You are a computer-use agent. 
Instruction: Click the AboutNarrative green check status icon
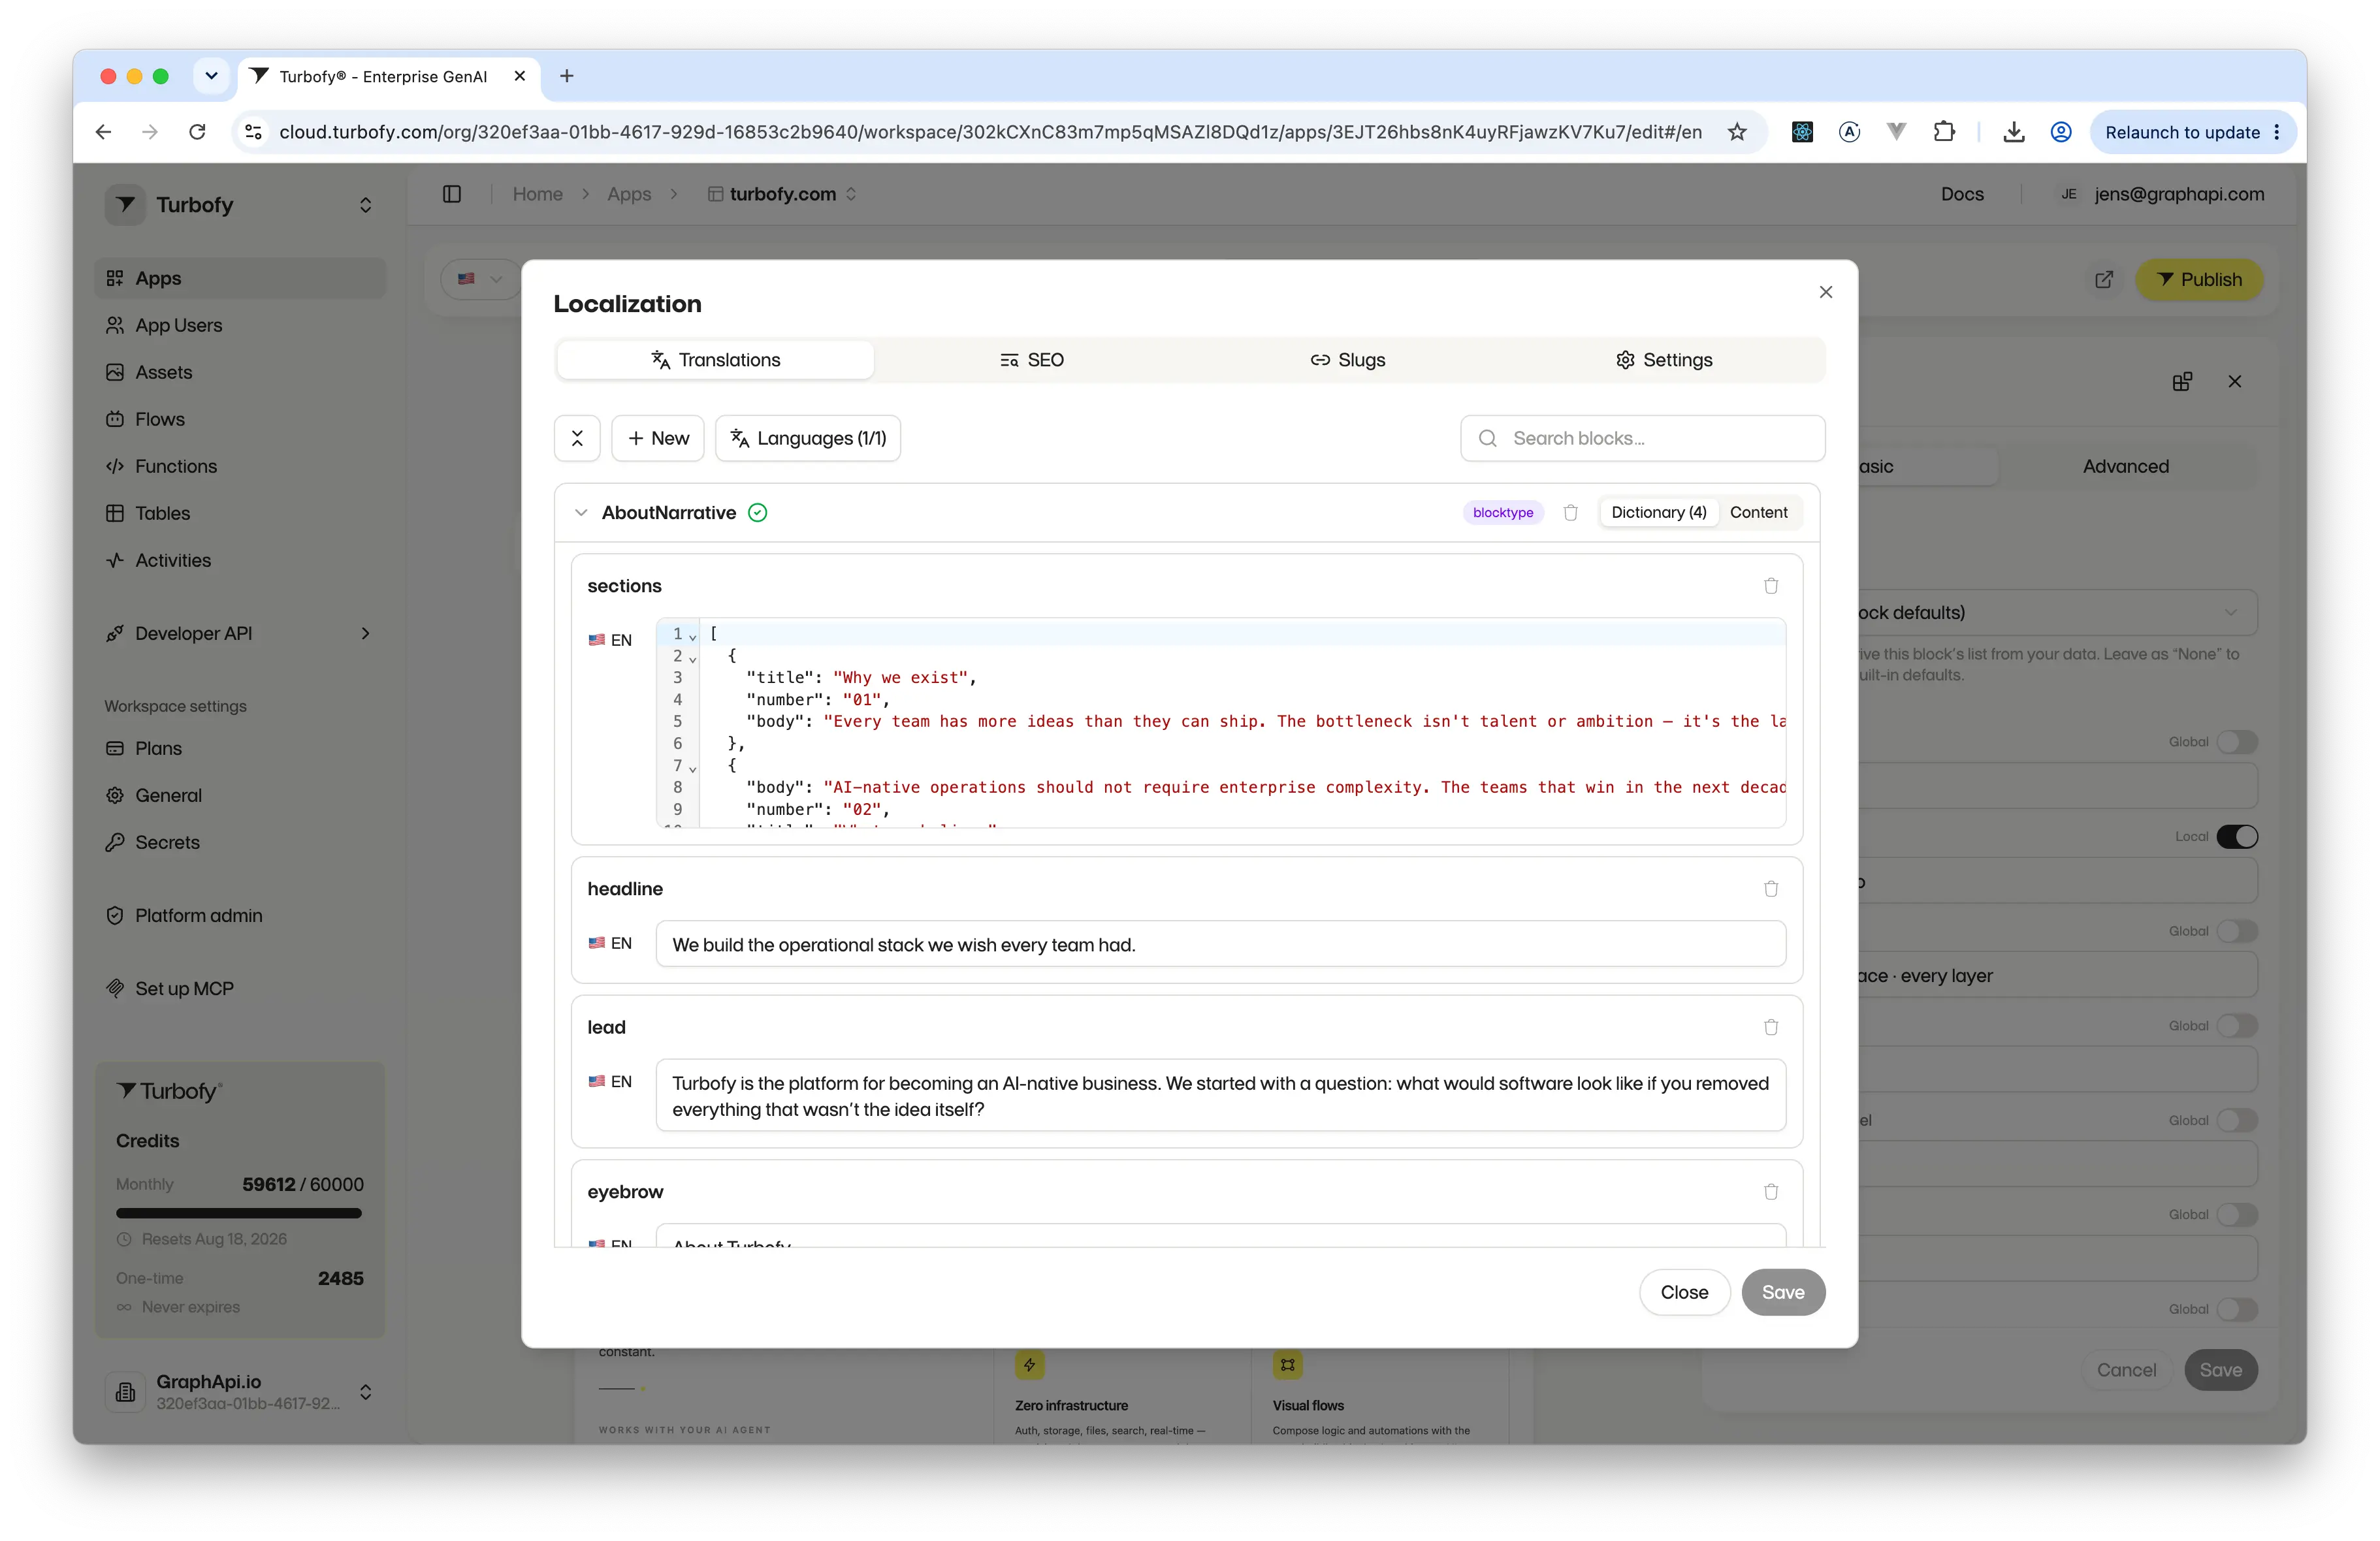pos(758,513)
